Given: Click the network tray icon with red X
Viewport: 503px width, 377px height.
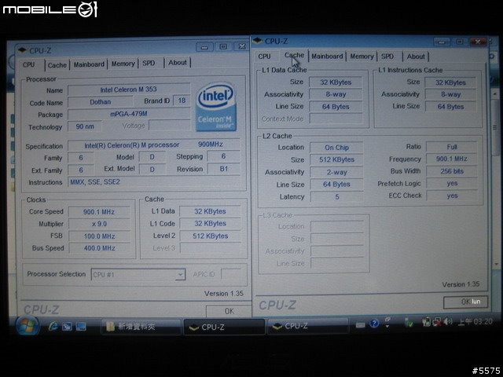Looking at the screenshot, I should pyautogui.click(x=437, y=322).
